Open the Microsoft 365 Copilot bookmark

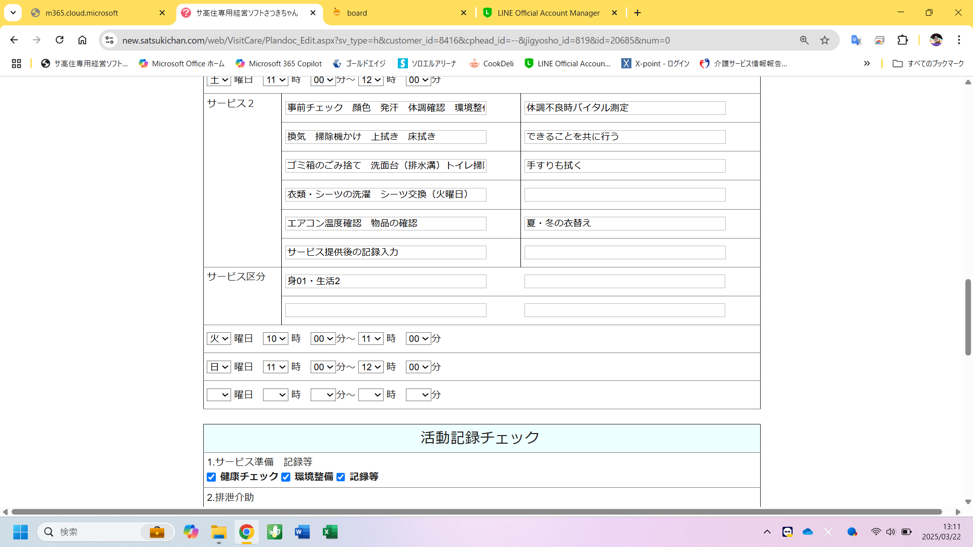click(279, 63)
